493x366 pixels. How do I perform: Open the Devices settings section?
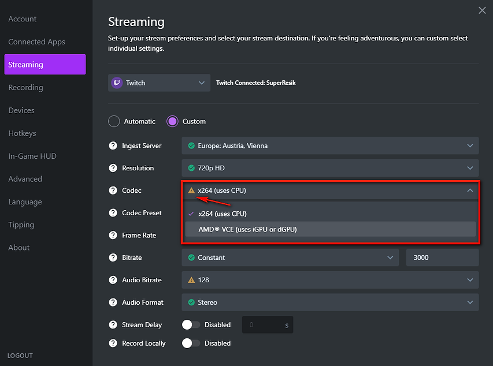(x=21, y=111)
